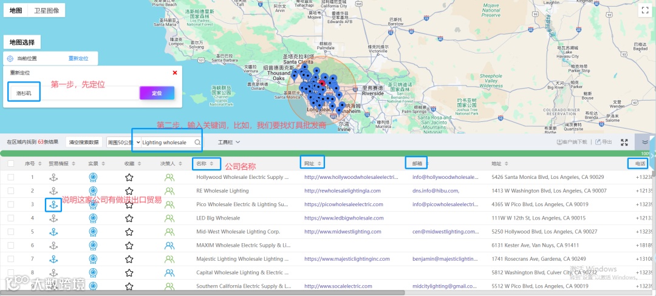Click company name Capital Wholesale Lighting & Electric
The width and height of the screenshot is (656, 296).
[x=242, y=272]
